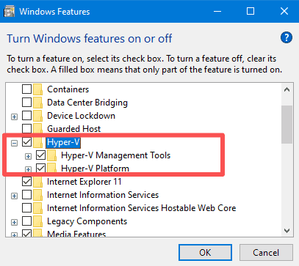The width and height of the screenshot is (299, 266).
Task: Click the Legacy Components folder icon
Action: click(x=38, y=221)
